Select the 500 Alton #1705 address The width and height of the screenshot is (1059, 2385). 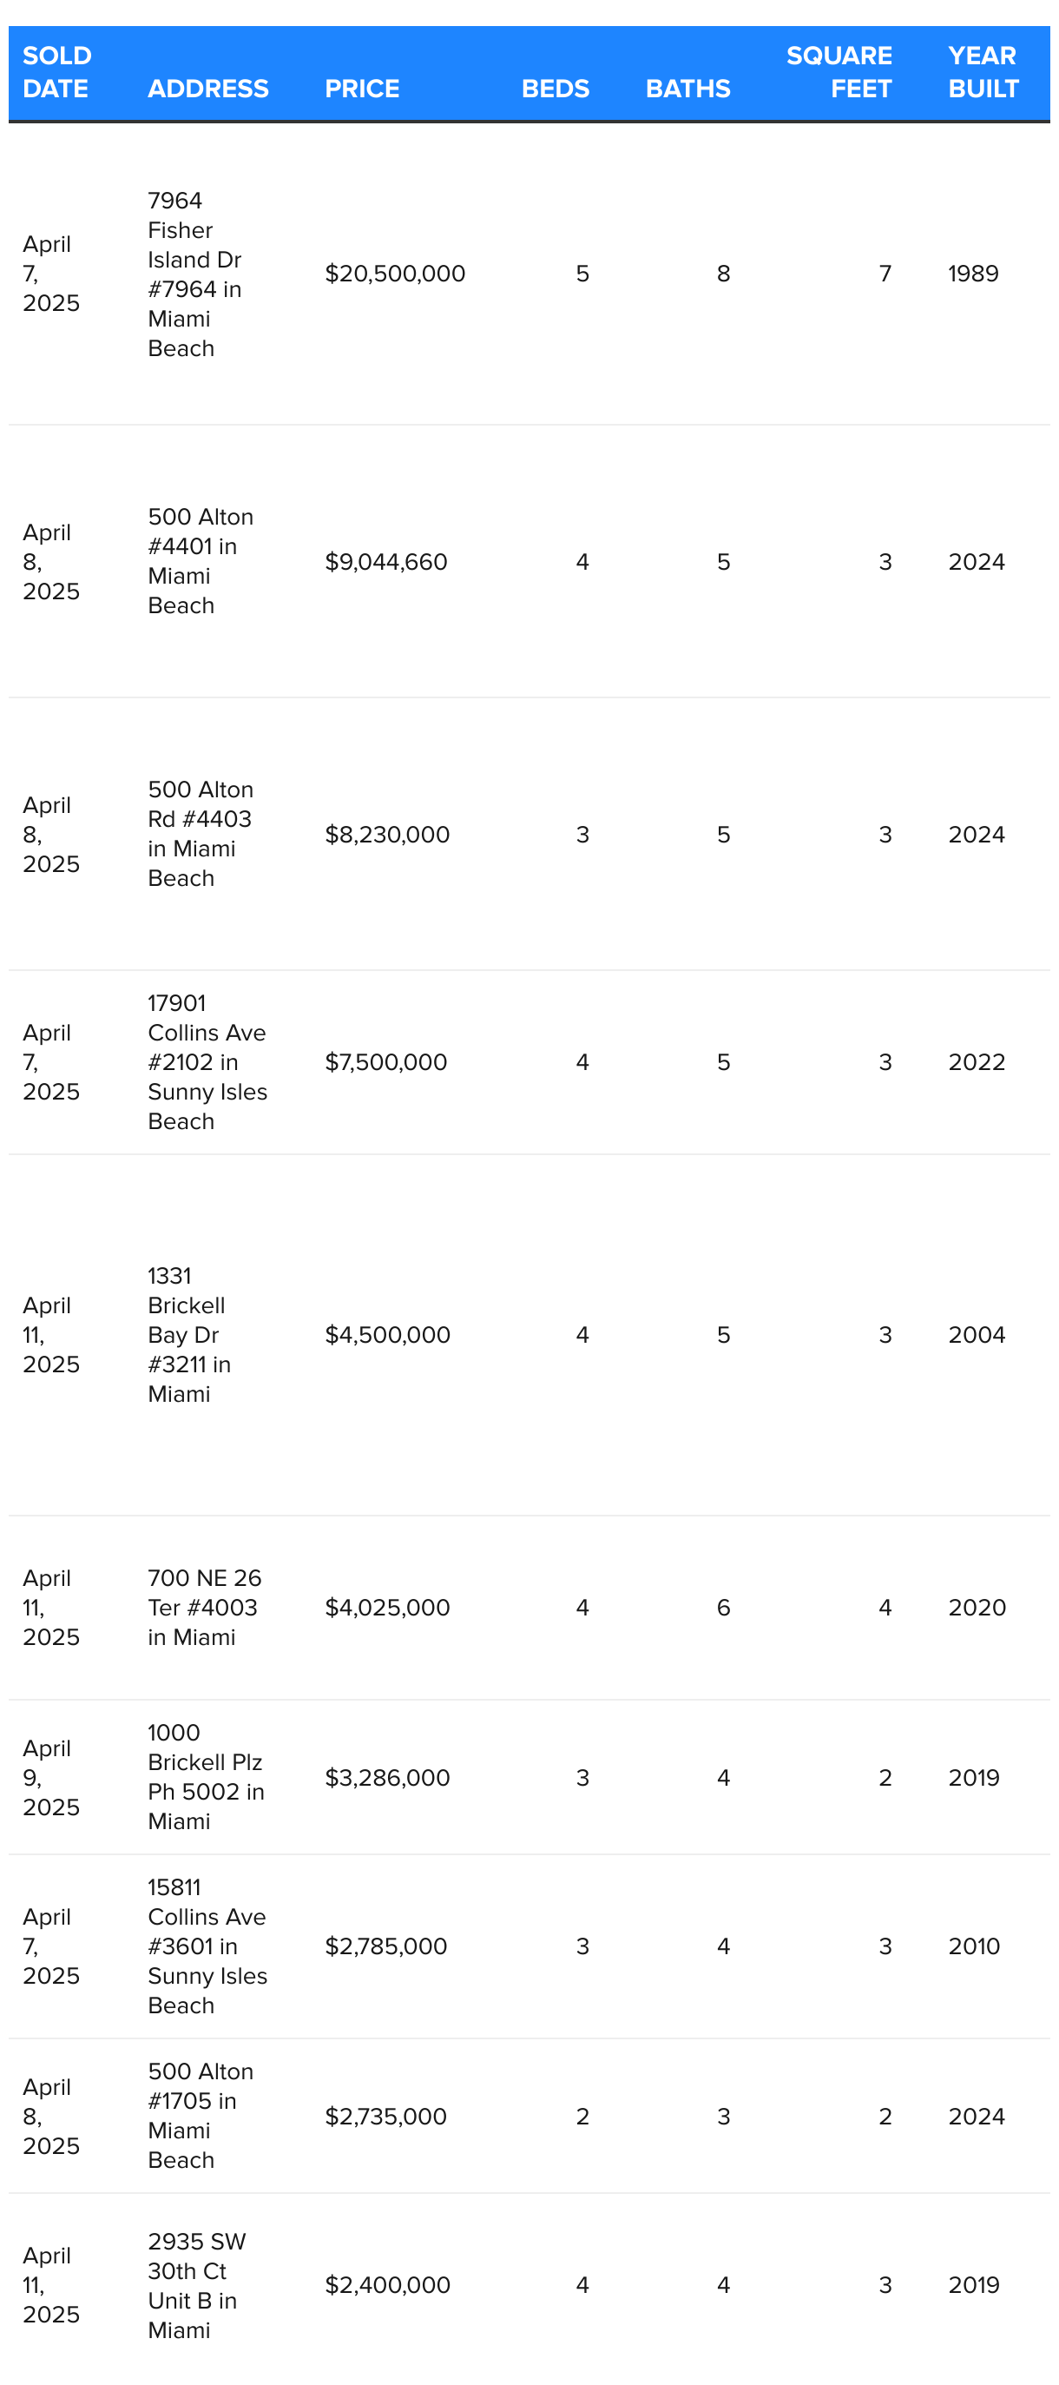click(200, 2116)
